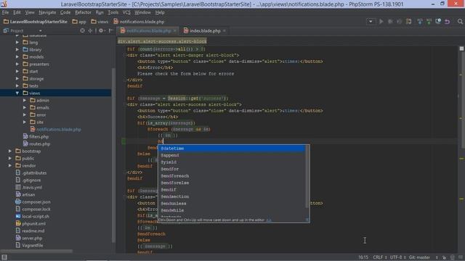Click LaravelBootstrapStarterSite breadcrumb
465x261 pixels.
(36, 22)
